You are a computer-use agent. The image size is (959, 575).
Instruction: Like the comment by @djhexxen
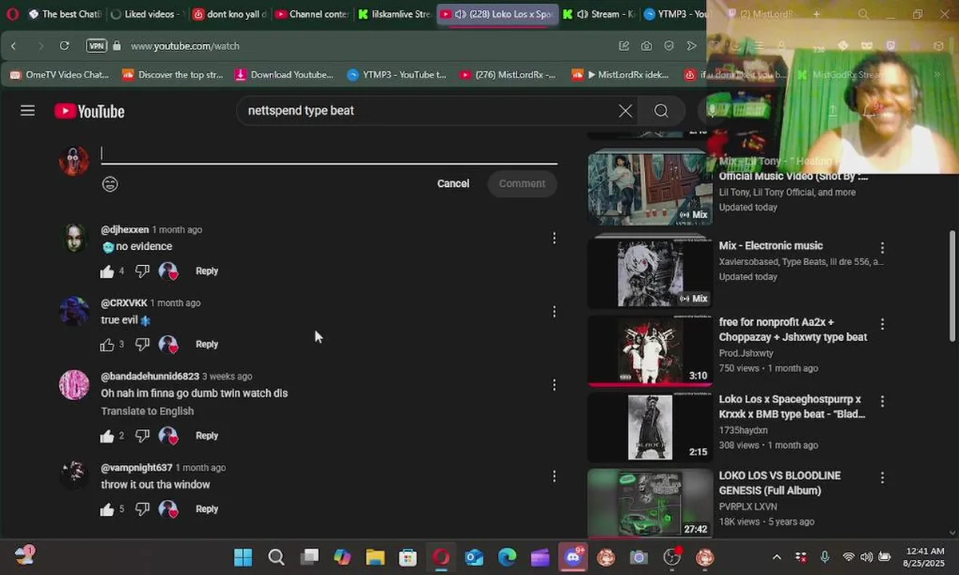click(x=107, y=272)
